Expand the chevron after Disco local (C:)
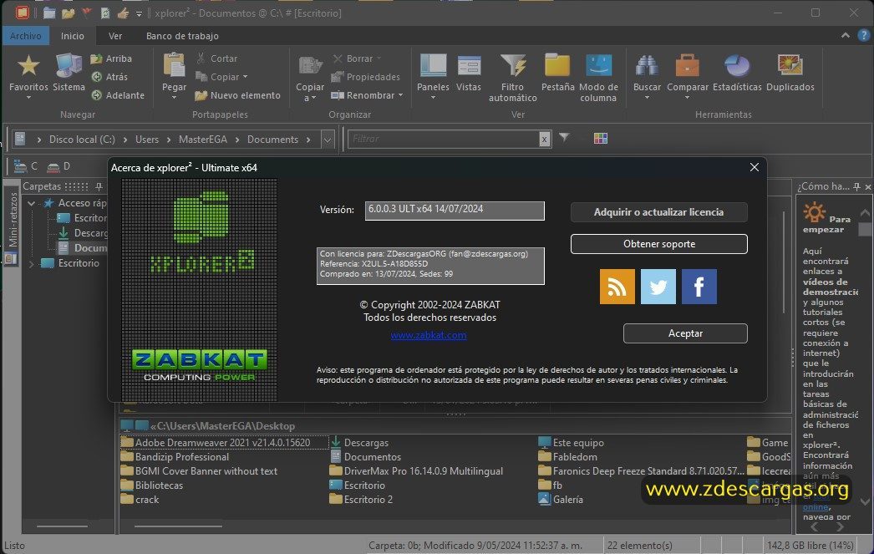The height and width of the screenshot is (554, 874). pyautogui.click(x=124, y=140)
